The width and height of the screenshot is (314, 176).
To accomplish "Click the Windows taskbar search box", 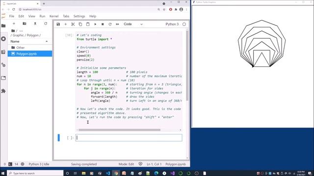I will tap(35, 173).
